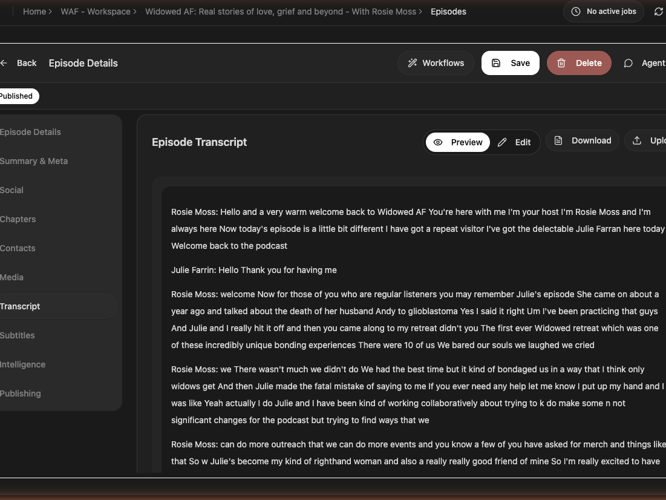666x500 pixels.
Task: Click the Episode Details page title
Action: coord(83,64)
